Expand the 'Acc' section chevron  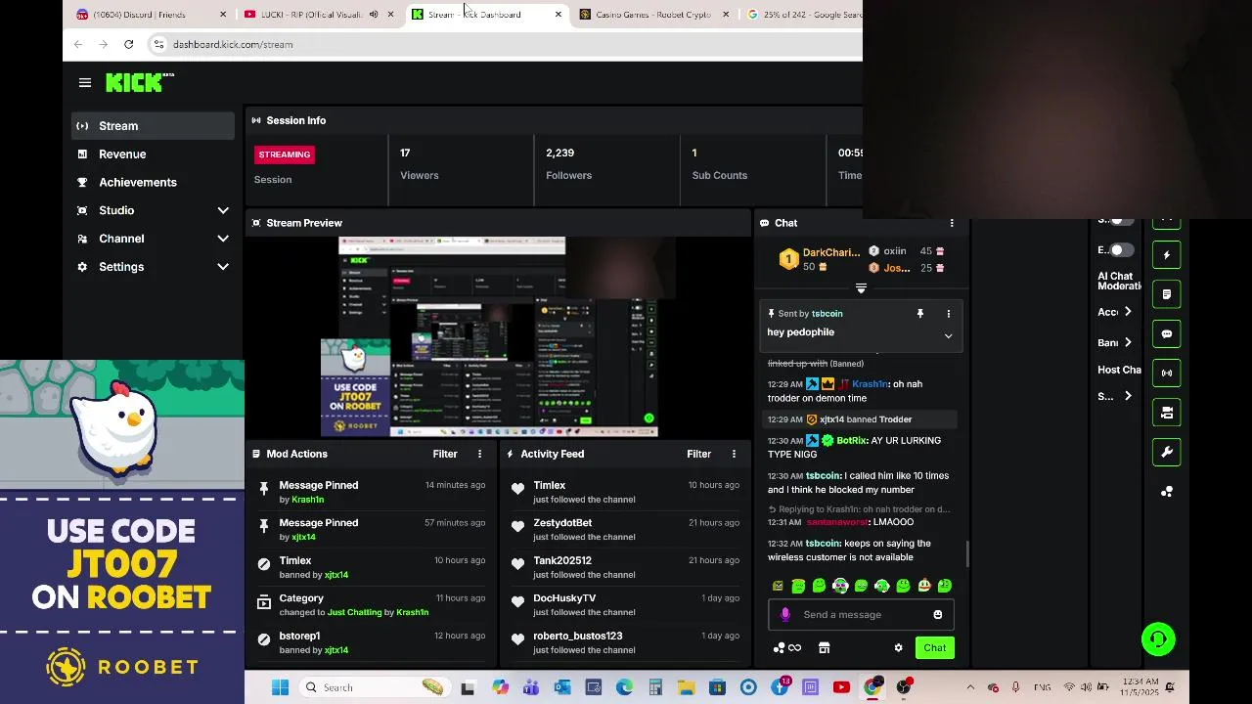1128,312
